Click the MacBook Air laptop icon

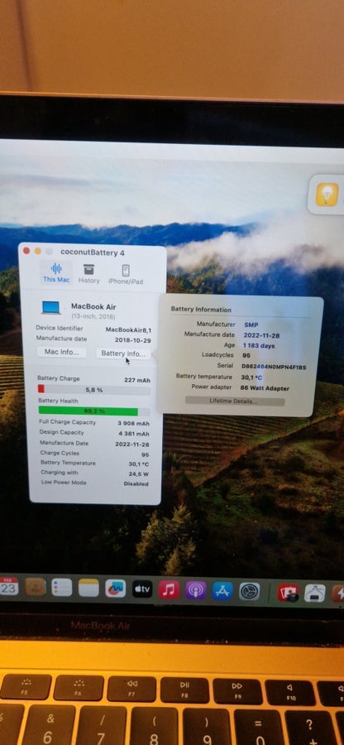coord(50,308)
